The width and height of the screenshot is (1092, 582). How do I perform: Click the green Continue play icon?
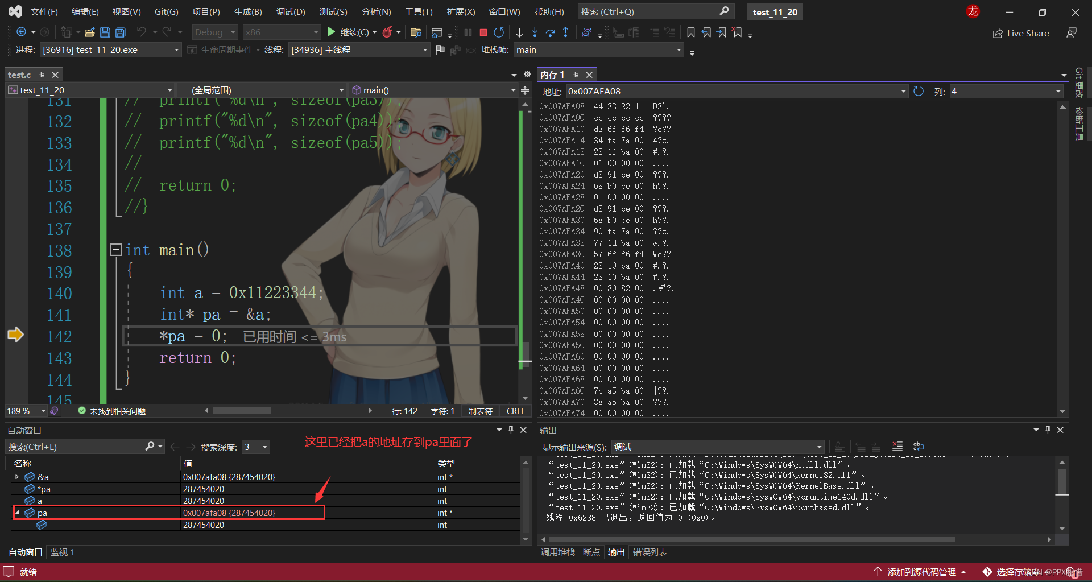(x=332, y=32)
